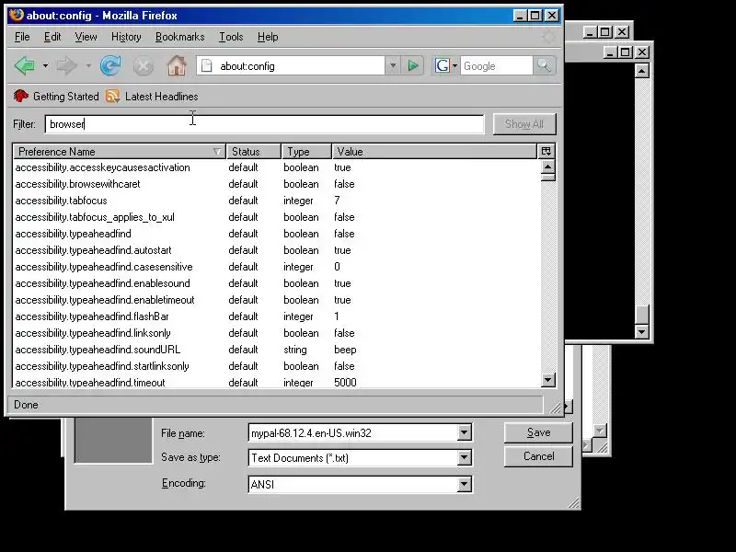Open the View menu
This screenshot has height=552, width=736.
(86, 37)
